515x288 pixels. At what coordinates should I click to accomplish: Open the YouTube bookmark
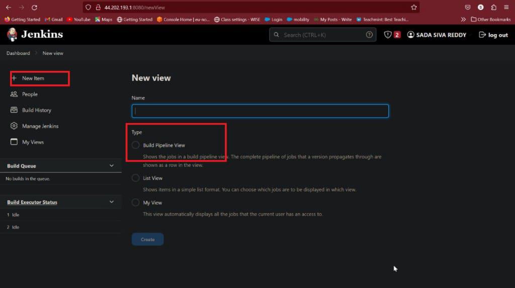pyautogui.click(x=78, y=20)
